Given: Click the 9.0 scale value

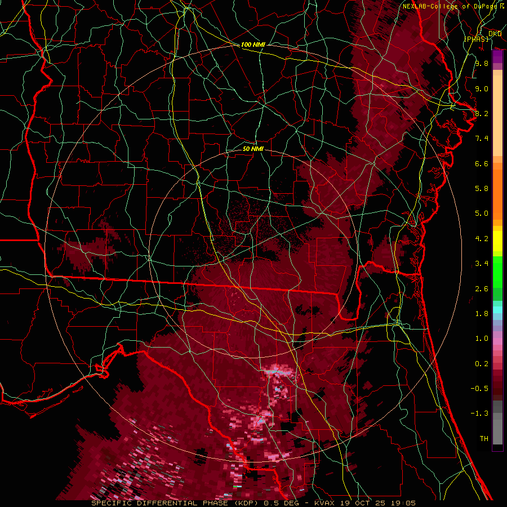Looking at the screenshot, I should click(x=482, y=88).
